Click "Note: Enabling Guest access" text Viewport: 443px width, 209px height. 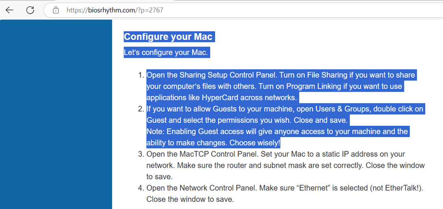click(189, 131)
